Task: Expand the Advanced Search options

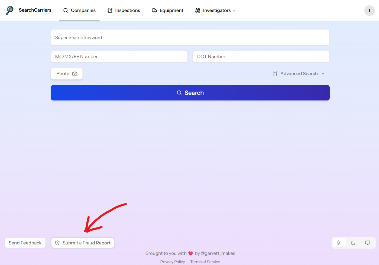Action: point(299,73)
